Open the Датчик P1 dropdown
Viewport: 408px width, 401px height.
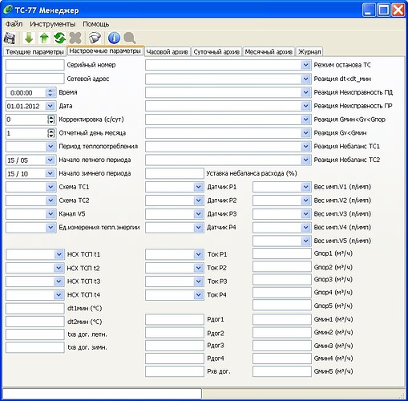198,187
